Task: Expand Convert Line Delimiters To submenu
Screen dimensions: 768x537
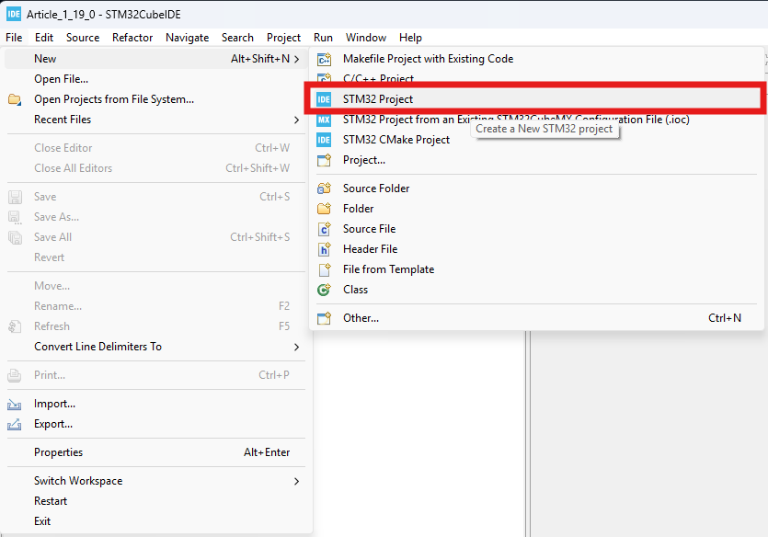Action: tap(296, 347)
